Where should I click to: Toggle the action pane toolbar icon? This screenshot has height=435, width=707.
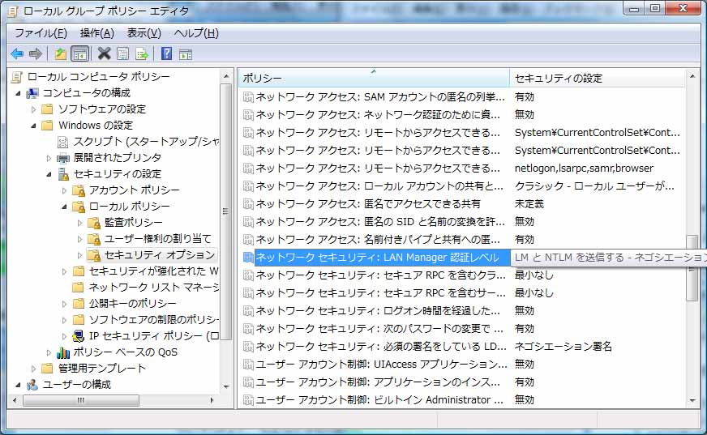186,54
